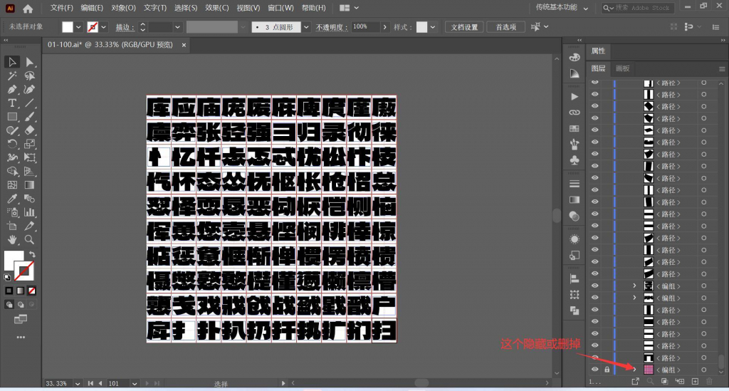Open the 传统基本功能 workspace dropdown
Viewport: 729px width, 391px height.
562,8
